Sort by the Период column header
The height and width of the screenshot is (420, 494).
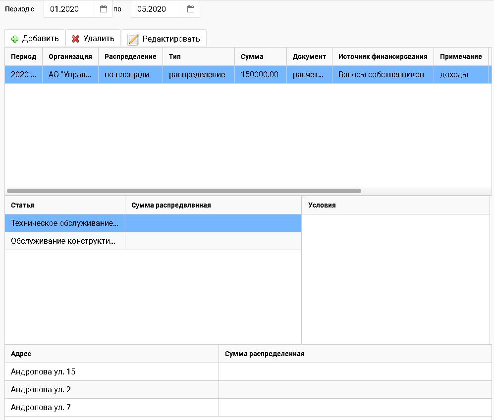tap(23, 56)
